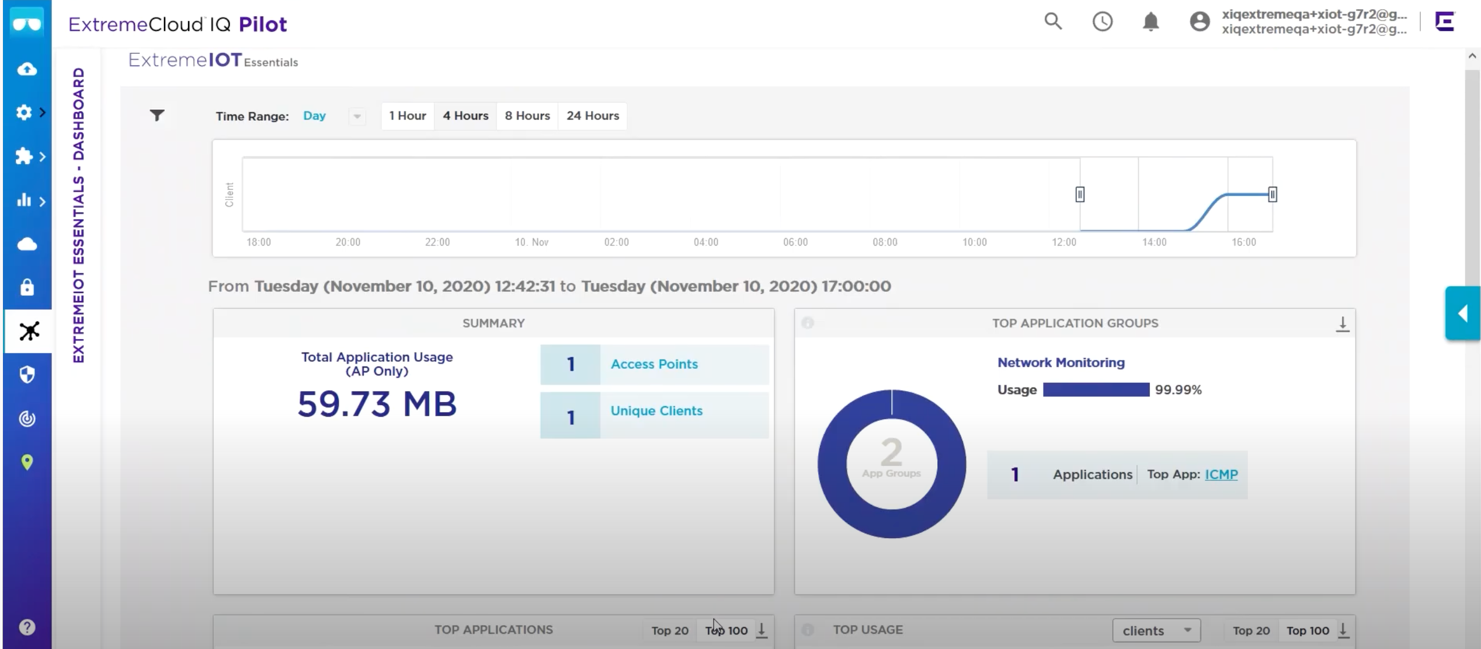This screenshot has height=649, width=1481.
Task: Click the left timeline range handle
Action: point(1080,194)
